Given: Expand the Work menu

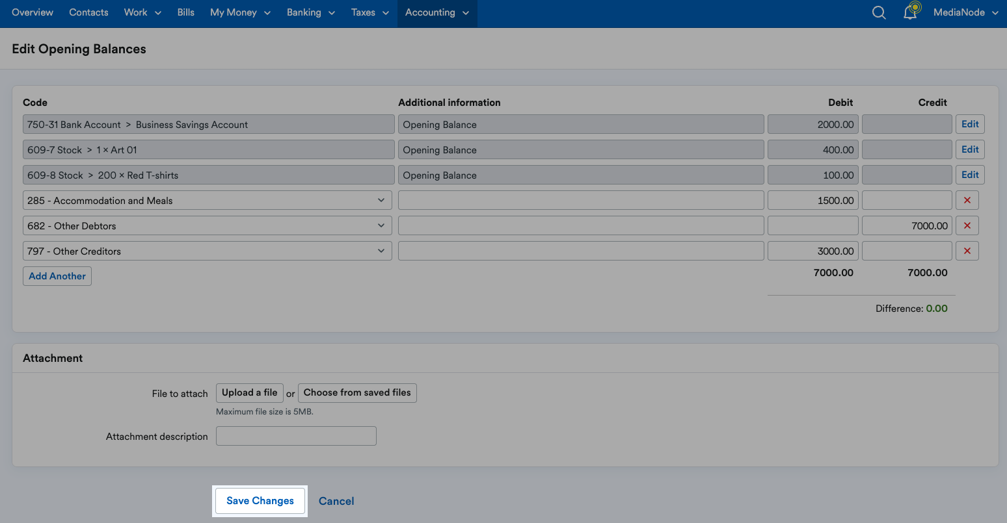Looking at the screenshot, I should coord(142,12).
